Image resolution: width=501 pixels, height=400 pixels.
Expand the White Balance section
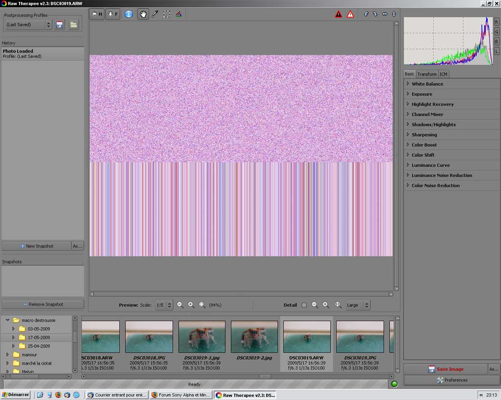click(x=427, y=84)
